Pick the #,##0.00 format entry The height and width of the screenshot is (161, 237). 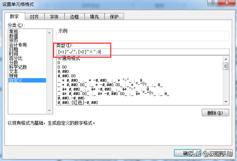click(66, 76)
